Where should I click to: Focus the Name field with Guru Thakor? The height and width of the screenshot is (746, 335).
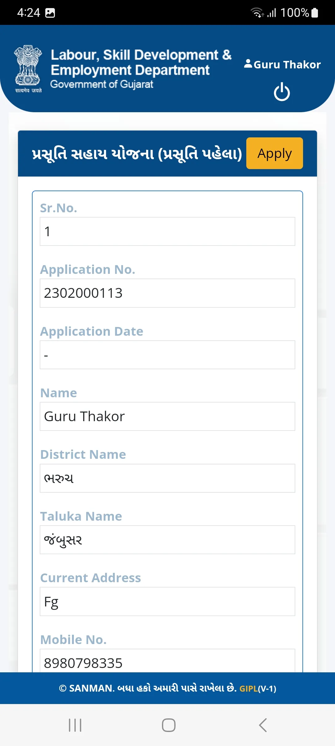[x=167, y=416]
